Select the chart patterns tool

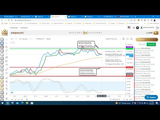[7, 57]
